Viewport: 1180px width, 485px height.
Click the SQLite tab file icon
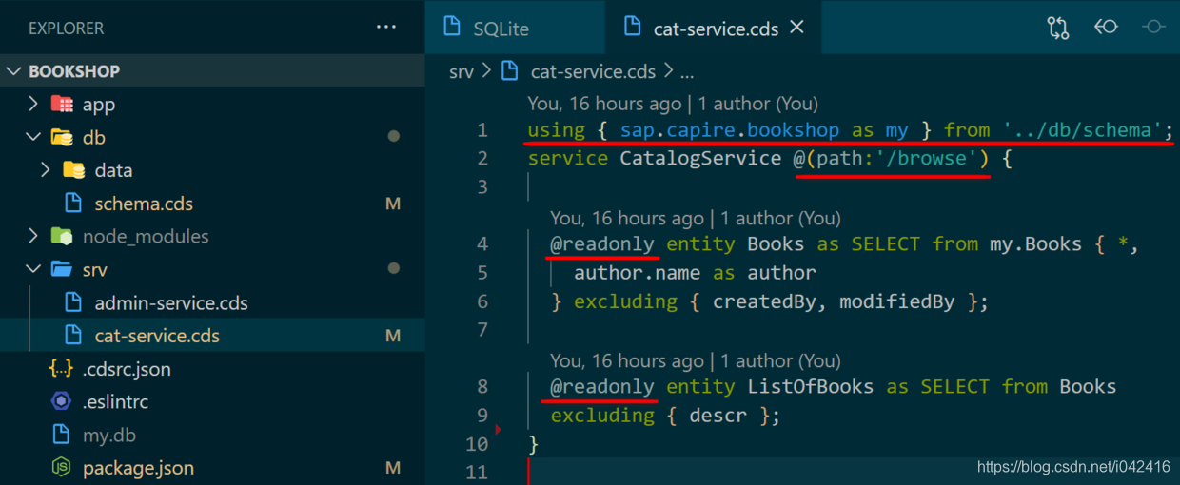[454, 28]
